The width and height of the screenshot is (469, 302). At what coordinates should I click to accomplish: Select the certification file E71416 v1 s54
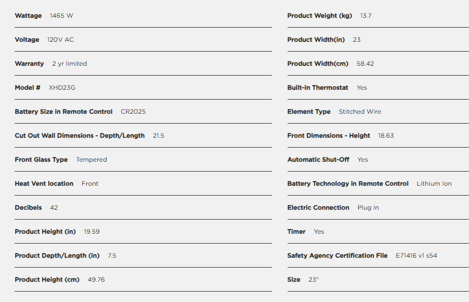coord(416,256)
